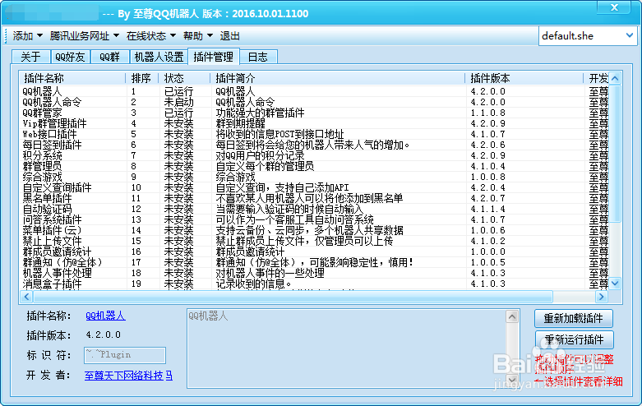The height and width of the screenshot is (406, 642).
Task: Open the 添加 dropdown menu
Action: 27,36
